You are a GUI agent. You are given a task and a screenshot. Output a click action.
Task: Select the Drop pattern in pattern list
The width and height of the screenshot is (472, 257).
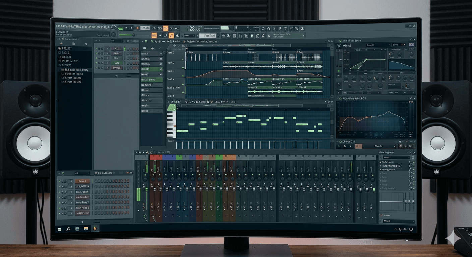pos(152,111)
